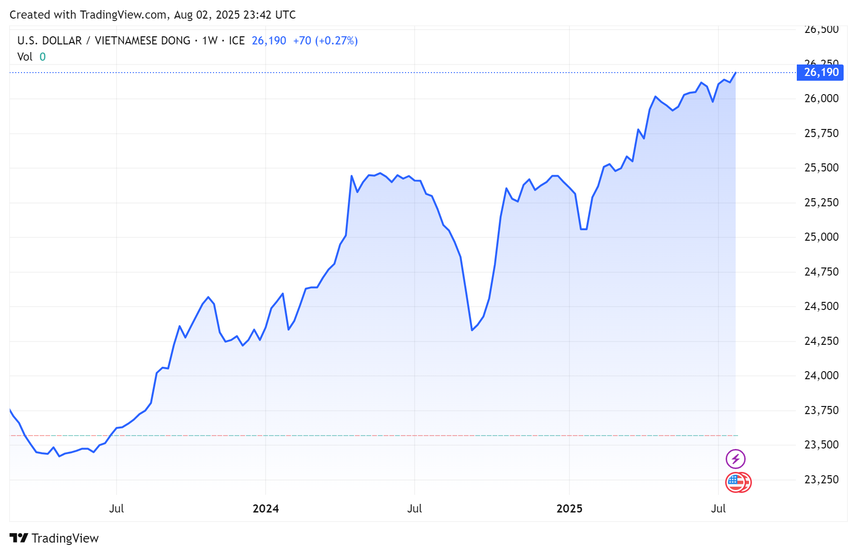Select the 2024 label on the time axis
This screenshot has width=857, height=555.
[266, 509]
